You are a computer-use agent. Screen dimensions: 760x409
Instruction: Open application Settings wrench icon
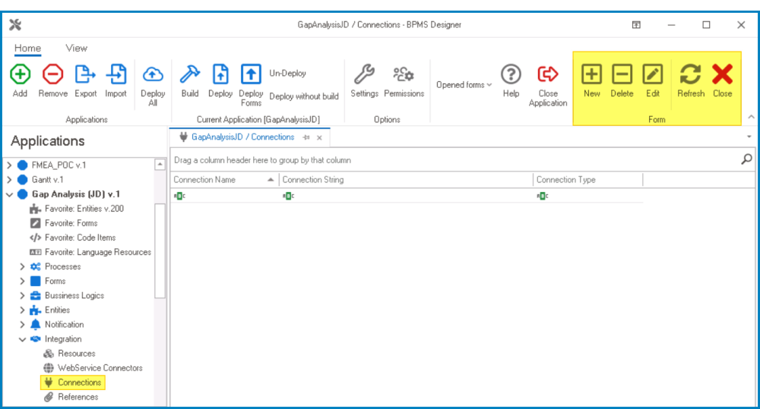tap(364, 74)
